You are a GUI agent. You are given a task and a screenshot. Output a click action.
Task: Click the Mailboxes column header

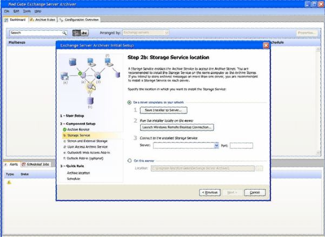[x=17, y=43]
